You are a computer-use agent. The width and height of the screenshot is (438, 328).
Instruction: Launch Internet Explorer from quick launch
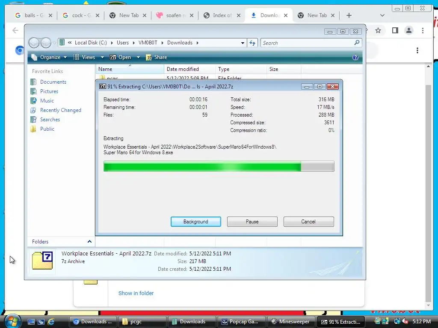(x=51, y=322)
